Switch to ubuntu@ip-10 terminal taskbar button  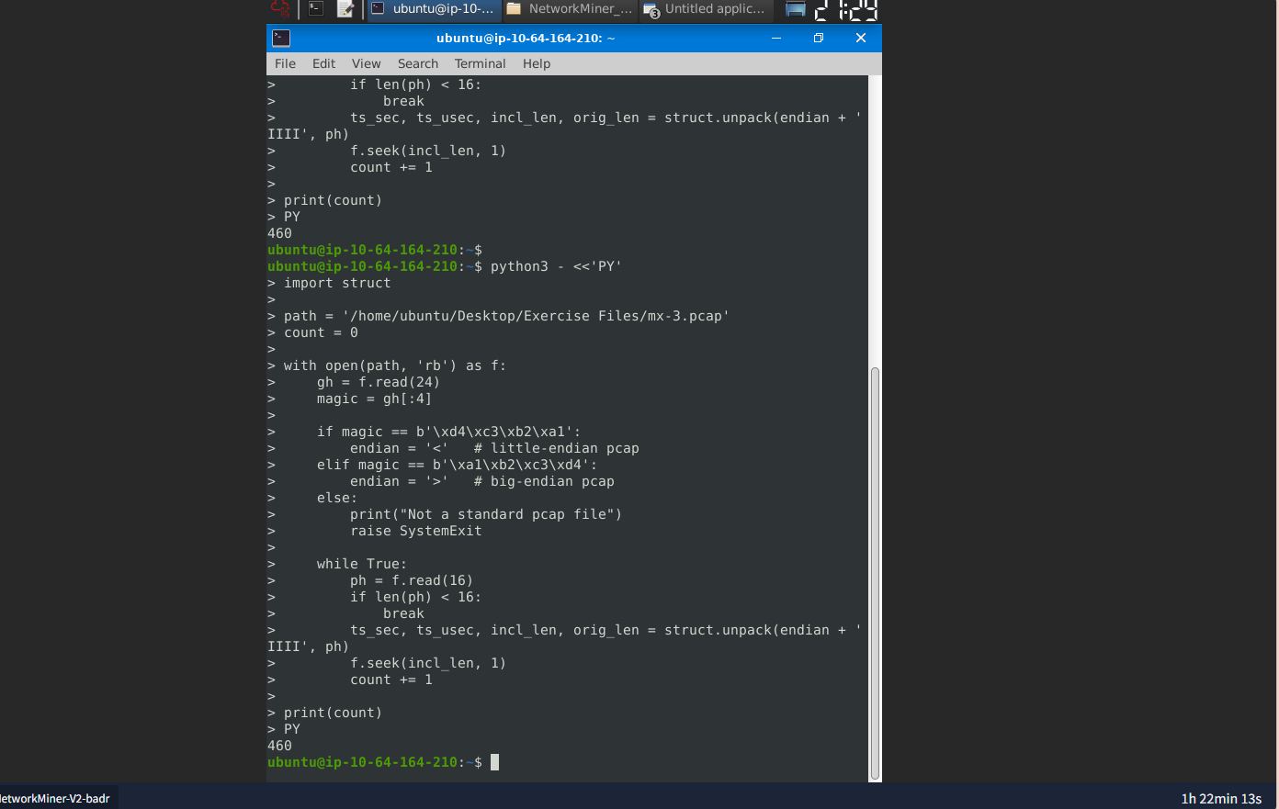(435, 9)
